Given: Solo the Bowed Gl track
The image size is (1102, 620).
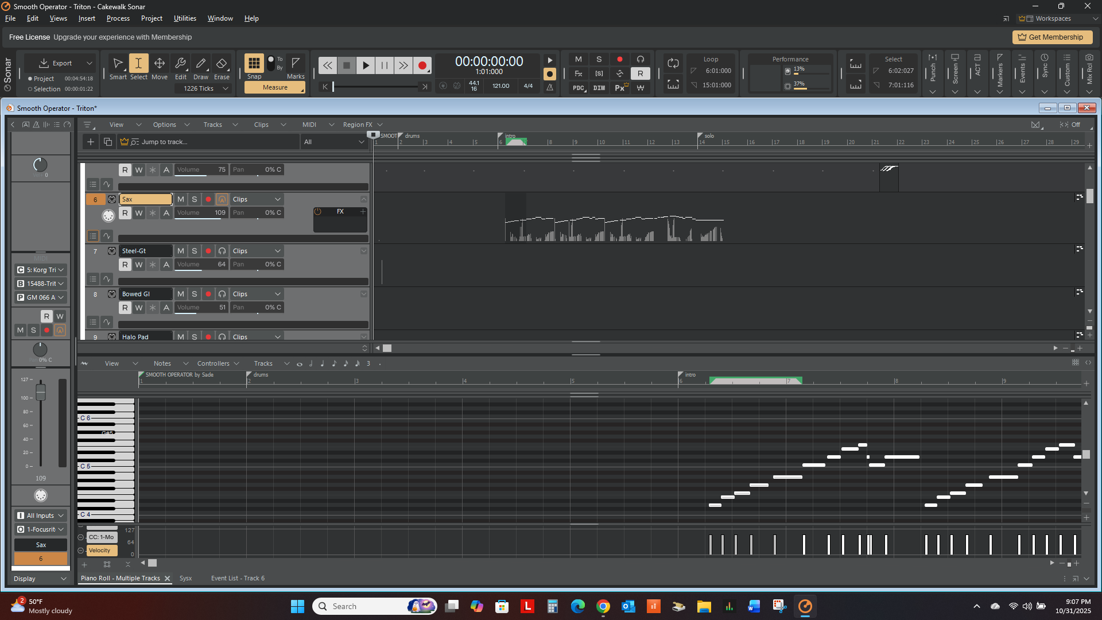Looking at the screenshot, I should (x=195, y=294).
